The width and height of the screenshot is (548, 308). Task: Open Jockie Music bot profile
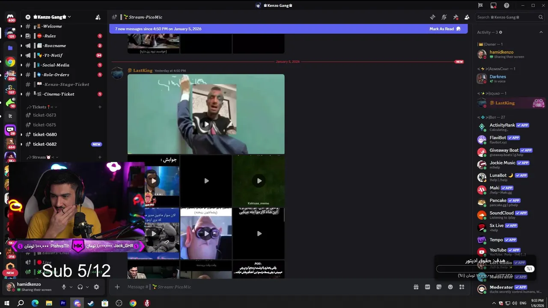tap(509, 164)
